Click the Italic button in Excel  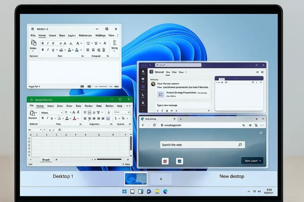[x=47, y=118]
